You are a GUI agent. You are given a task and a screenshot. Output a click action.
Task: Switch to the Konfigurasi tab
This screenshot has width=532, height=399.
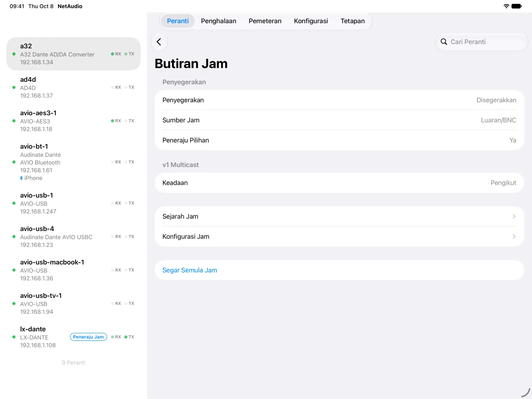pos(311,21)
